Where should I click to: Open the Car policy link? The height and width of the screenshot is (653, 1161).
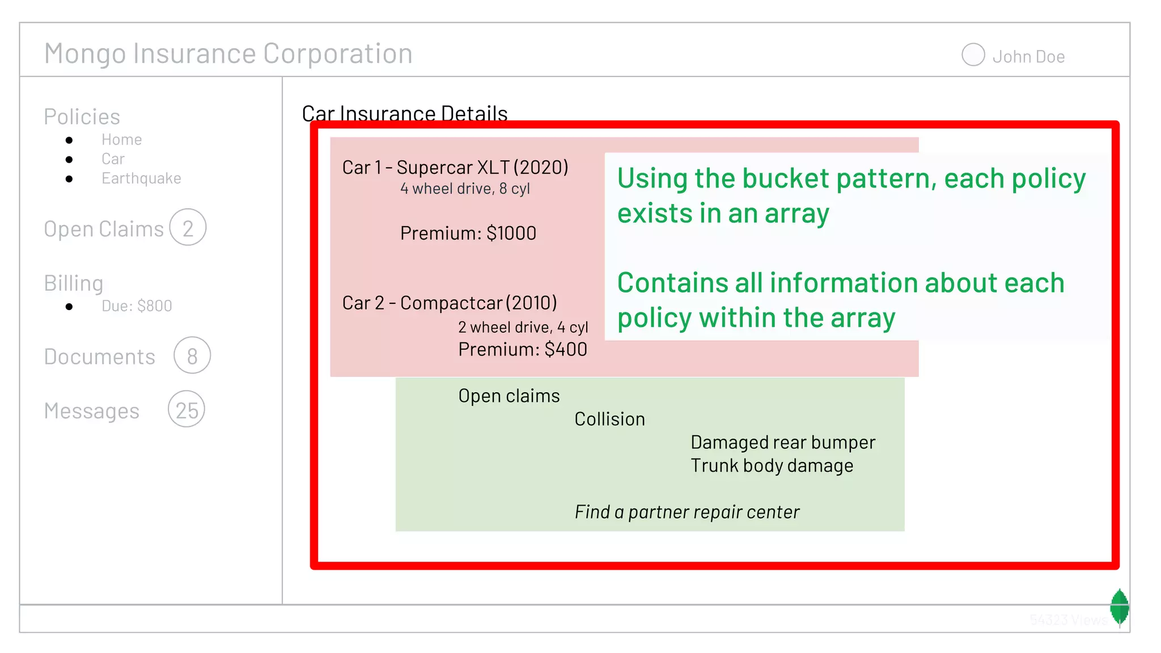coord(113,159)
